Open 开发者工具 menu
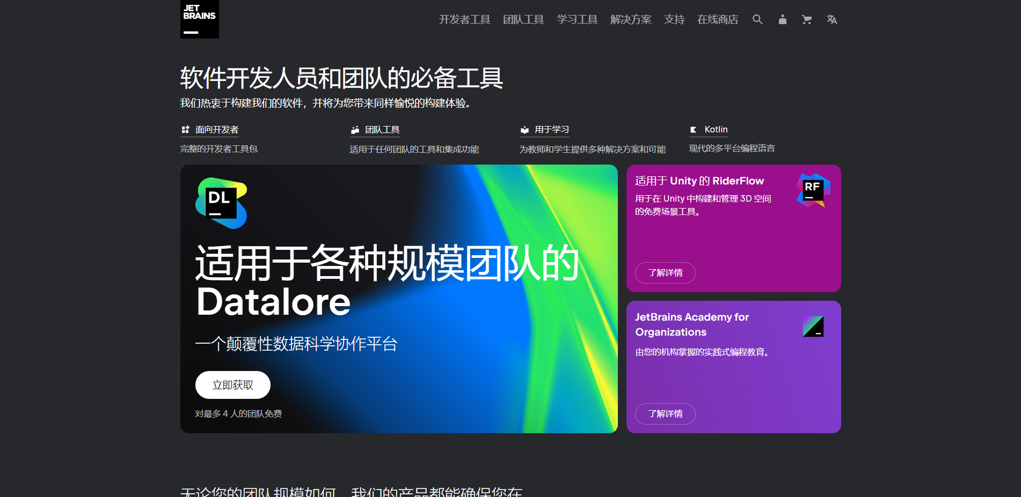 coord(465,19)
